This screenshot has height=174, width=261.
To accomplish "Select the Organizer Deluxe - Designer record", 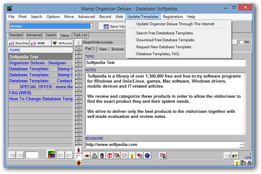I will 40,63.
